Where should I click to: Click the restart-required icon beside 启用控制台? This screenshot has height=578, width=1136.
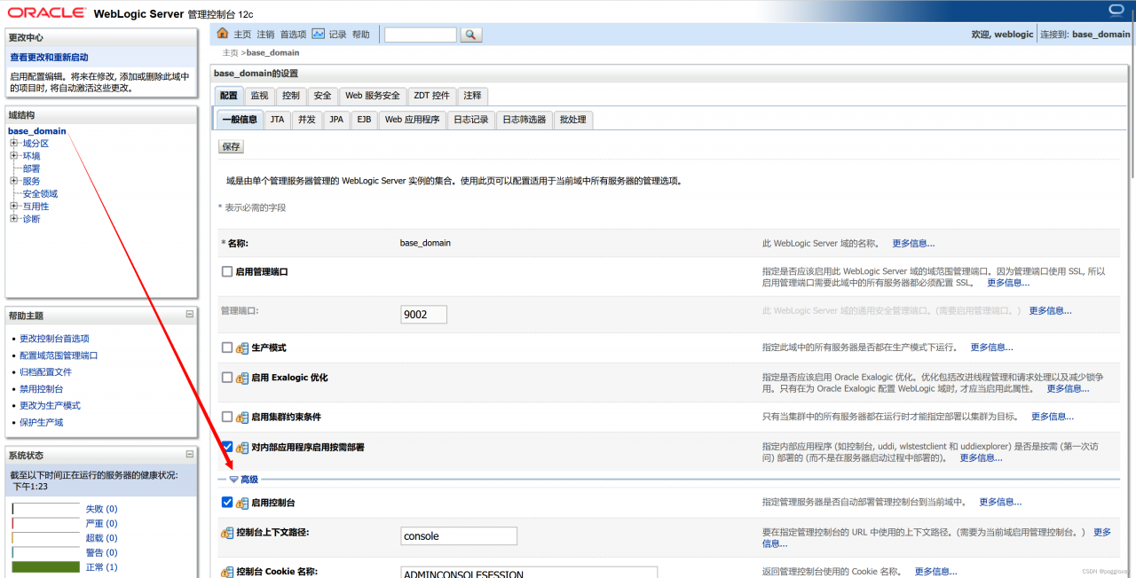[x=242, y=504]
